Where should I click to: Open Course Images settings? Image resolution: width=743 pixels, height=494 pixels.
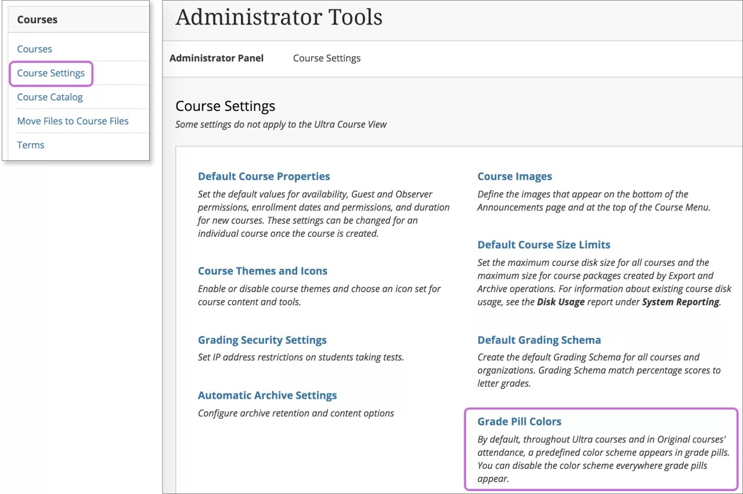pyautogui.click(x=515, y=176)
